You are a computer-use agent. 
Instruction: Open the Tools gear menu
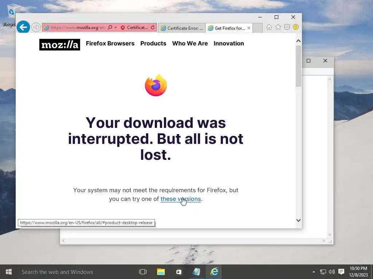(x=287, y=27)
